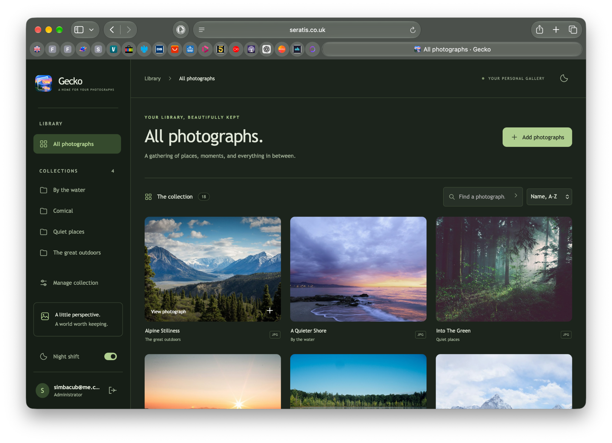Click the arrow in Find a photograph box
The width and height of the screenshot is (612, 443).
[x=516, y=196]
